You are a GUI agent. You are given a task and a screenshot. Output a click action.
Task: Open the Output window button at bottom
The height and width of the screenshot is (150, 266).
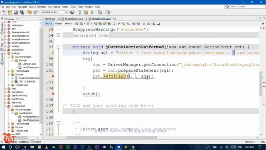pos(36,142)
